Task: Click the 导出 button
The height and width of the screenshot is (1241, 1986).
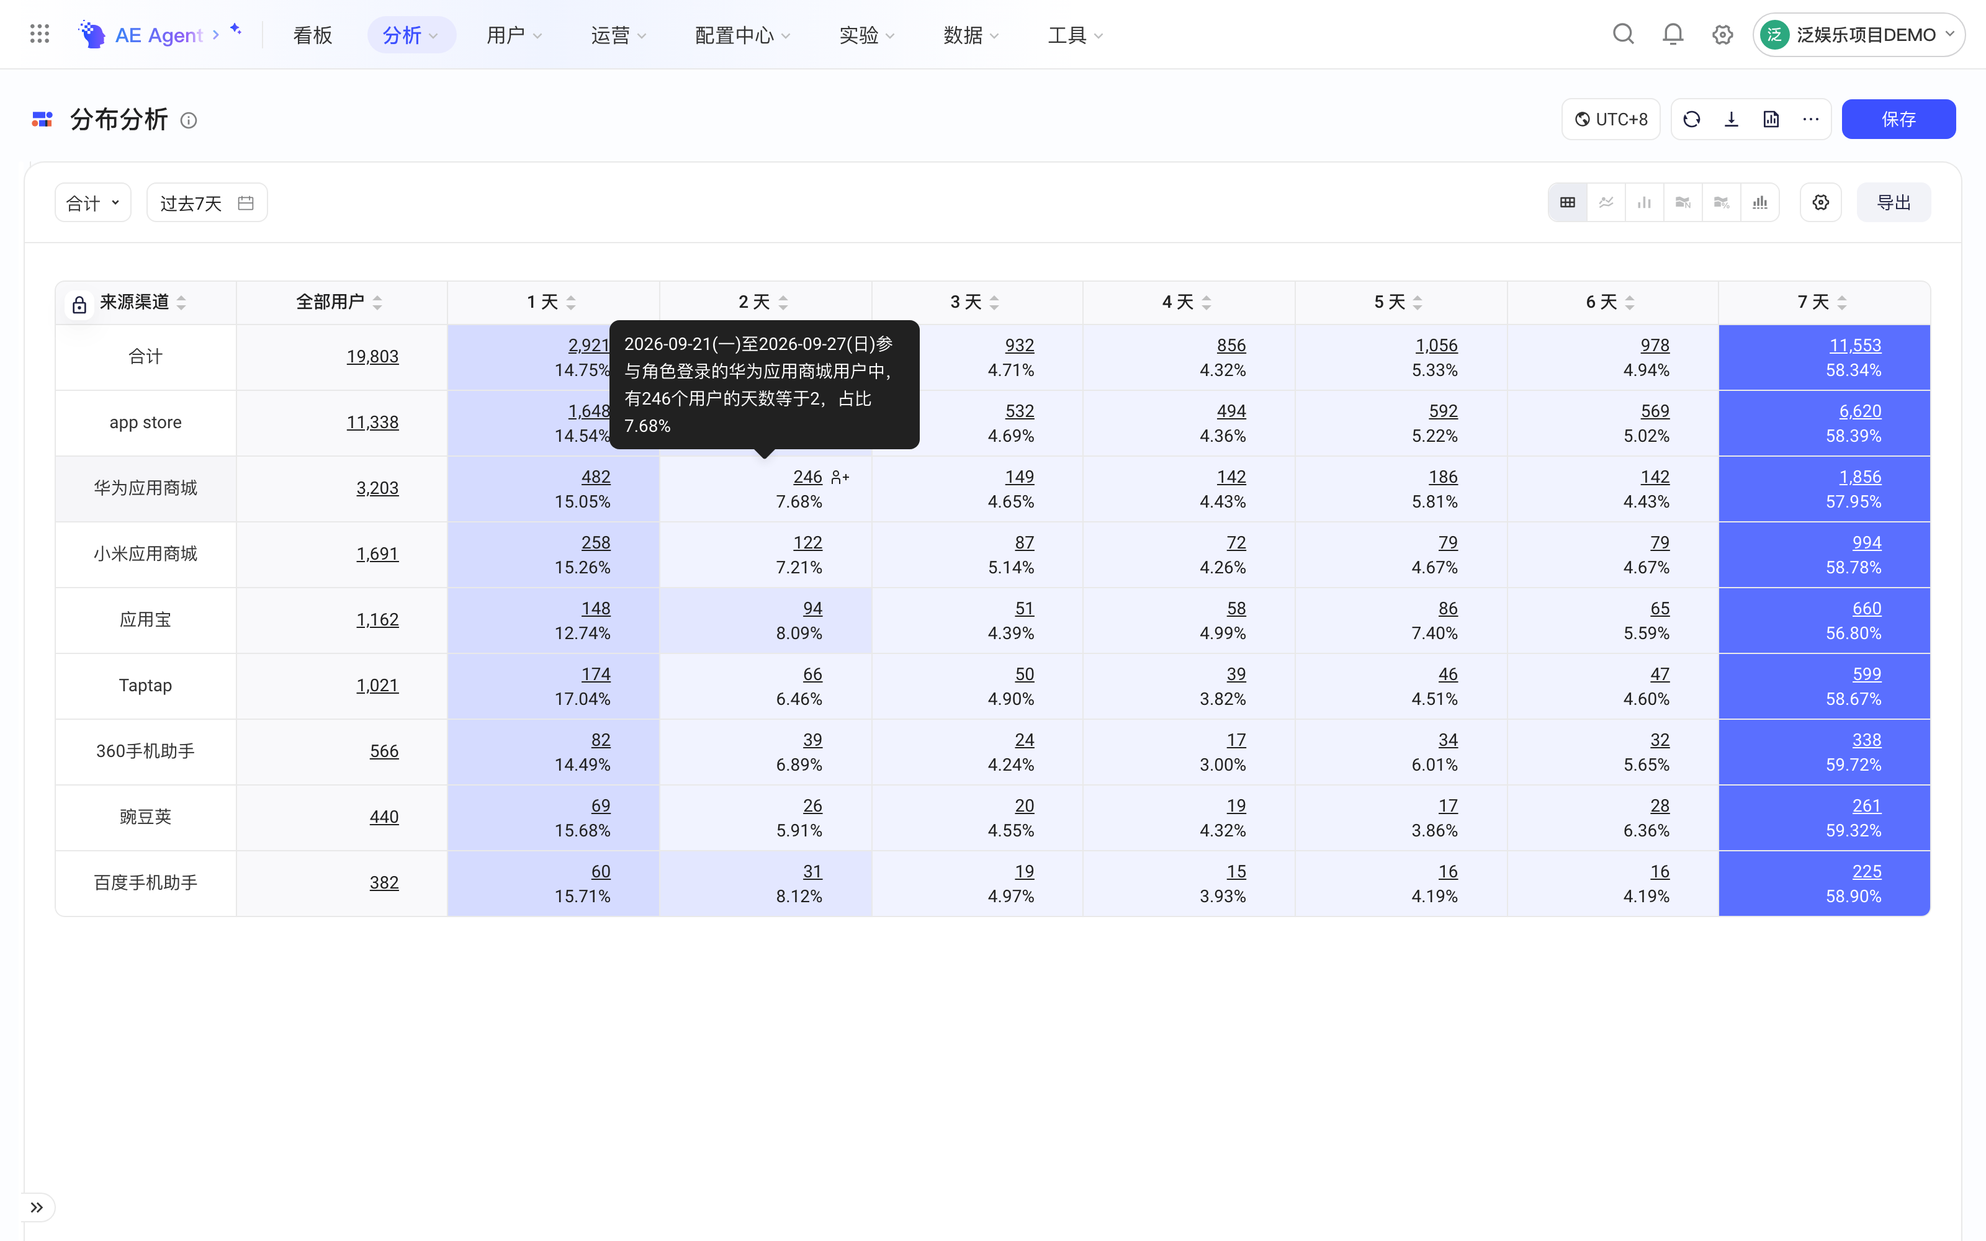Action: 1894,203
